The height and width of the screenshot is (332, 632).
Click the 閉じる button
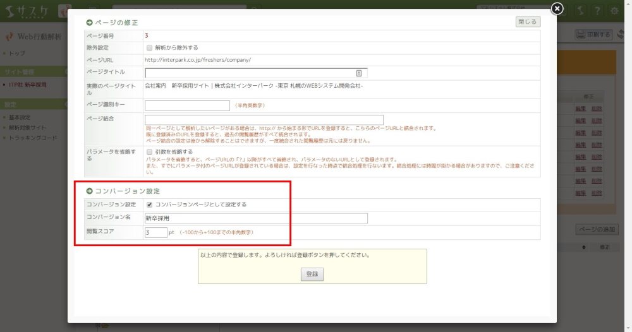pos(528,22)
